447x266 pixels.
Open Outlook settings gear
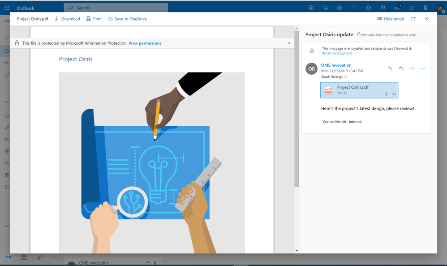(340, 8)
